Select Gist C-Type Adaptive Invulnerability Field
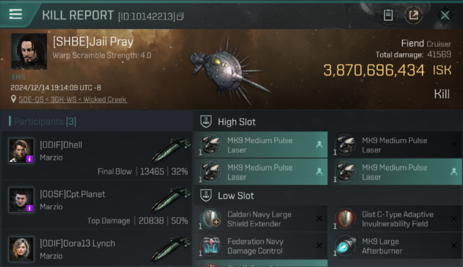463x267 pixels. (397, 219)
